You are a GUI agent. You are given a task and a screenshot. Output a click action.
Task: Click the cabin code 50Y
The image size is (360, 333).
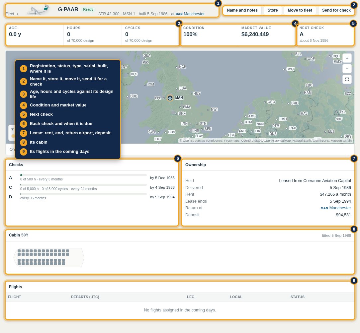click(25, 235)
